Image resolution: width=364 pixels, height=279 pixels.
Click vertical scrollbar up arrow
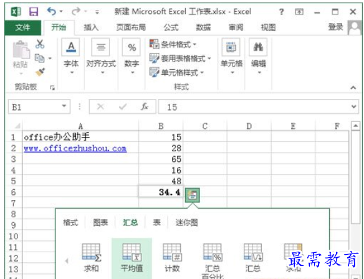pyautogui.click(x=355, y=126)
